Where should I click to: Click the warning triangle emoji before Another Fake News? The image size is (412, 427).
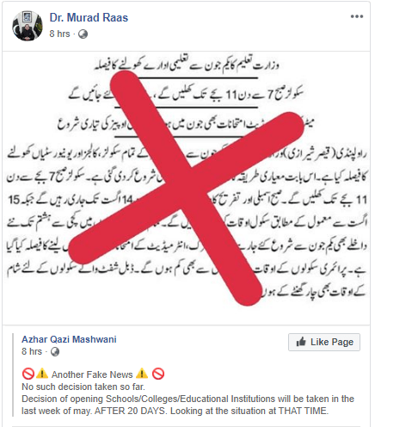42,374
